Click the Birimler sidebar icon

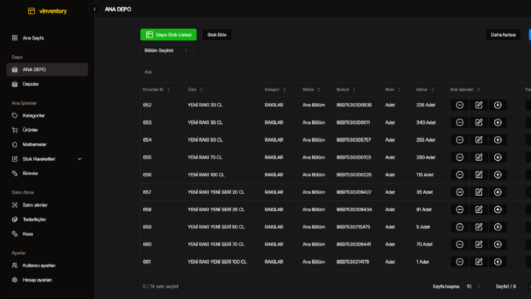[15, 173]
